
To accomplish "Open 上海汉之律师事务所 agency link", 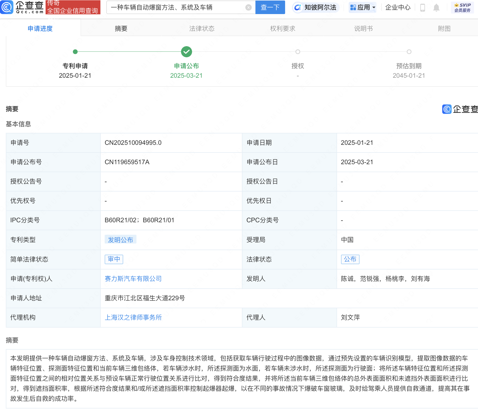I will 133,317.
